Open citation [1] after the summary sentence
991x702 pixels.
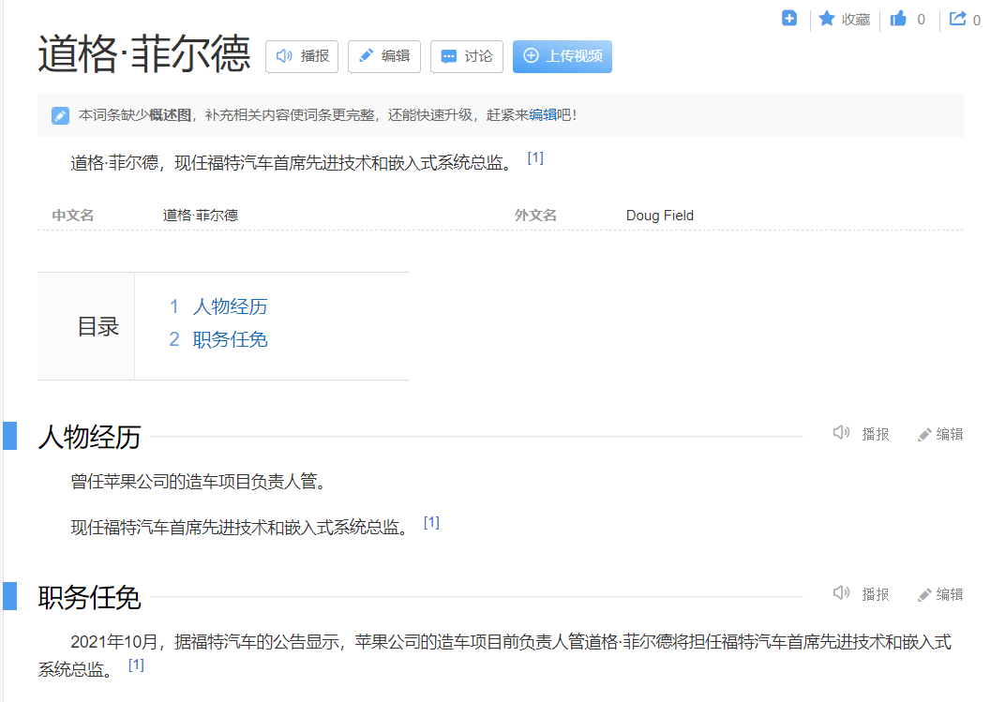(535, 158)
